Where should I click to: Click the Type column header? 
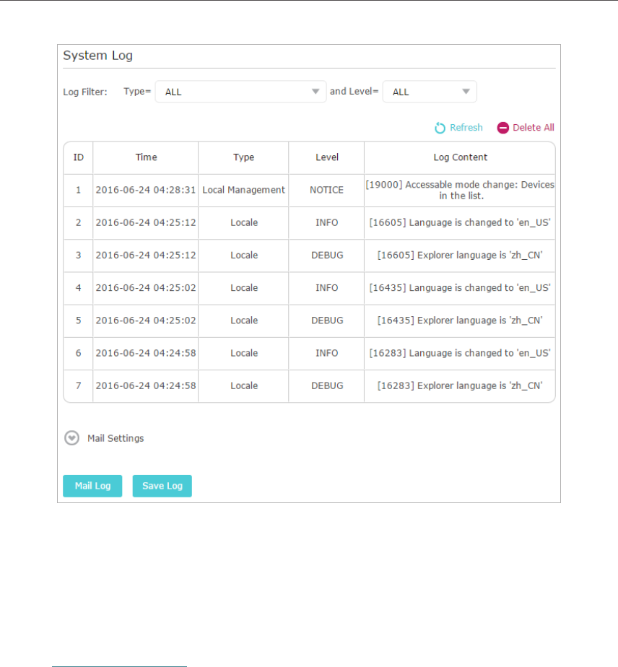point(243,157)
